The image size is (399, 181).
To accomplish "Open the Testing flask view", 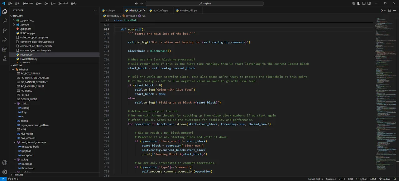I will pos(5,59).
